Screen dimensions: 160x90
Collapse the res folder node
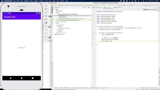click(55, 23)
